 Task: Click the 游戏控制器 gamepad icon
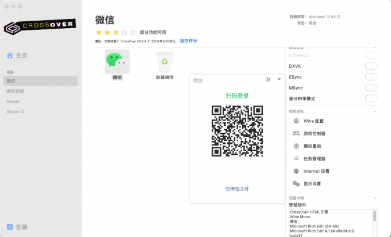(296, 134)
